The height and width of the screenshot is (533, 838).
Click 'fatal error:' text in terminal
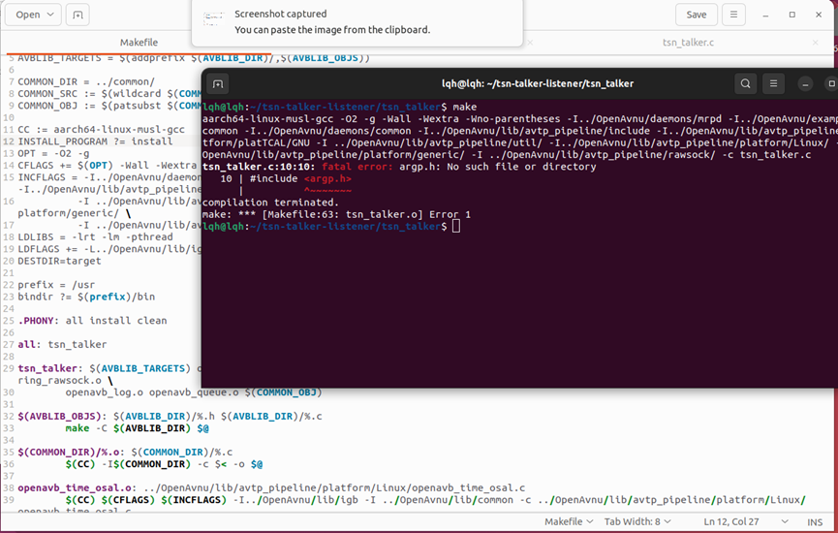(357, 167)
